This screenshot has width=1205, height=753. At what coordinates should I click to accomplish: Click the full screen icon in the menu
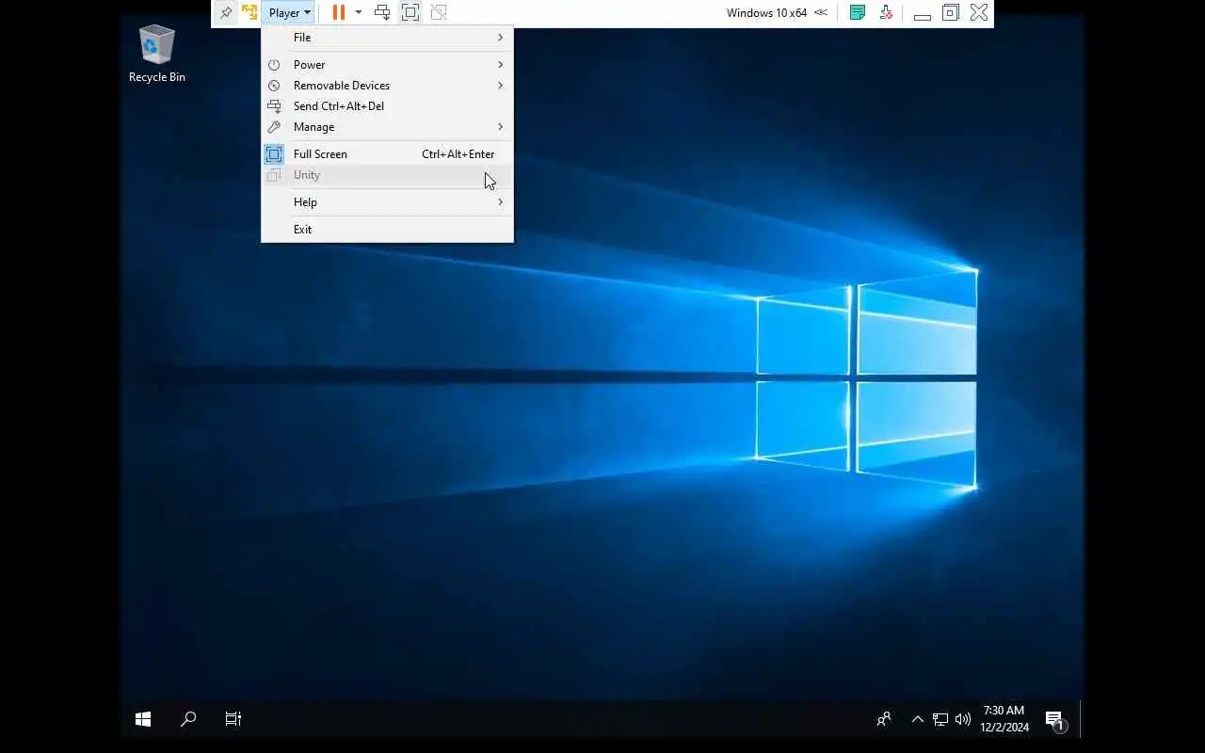[274, 154]
